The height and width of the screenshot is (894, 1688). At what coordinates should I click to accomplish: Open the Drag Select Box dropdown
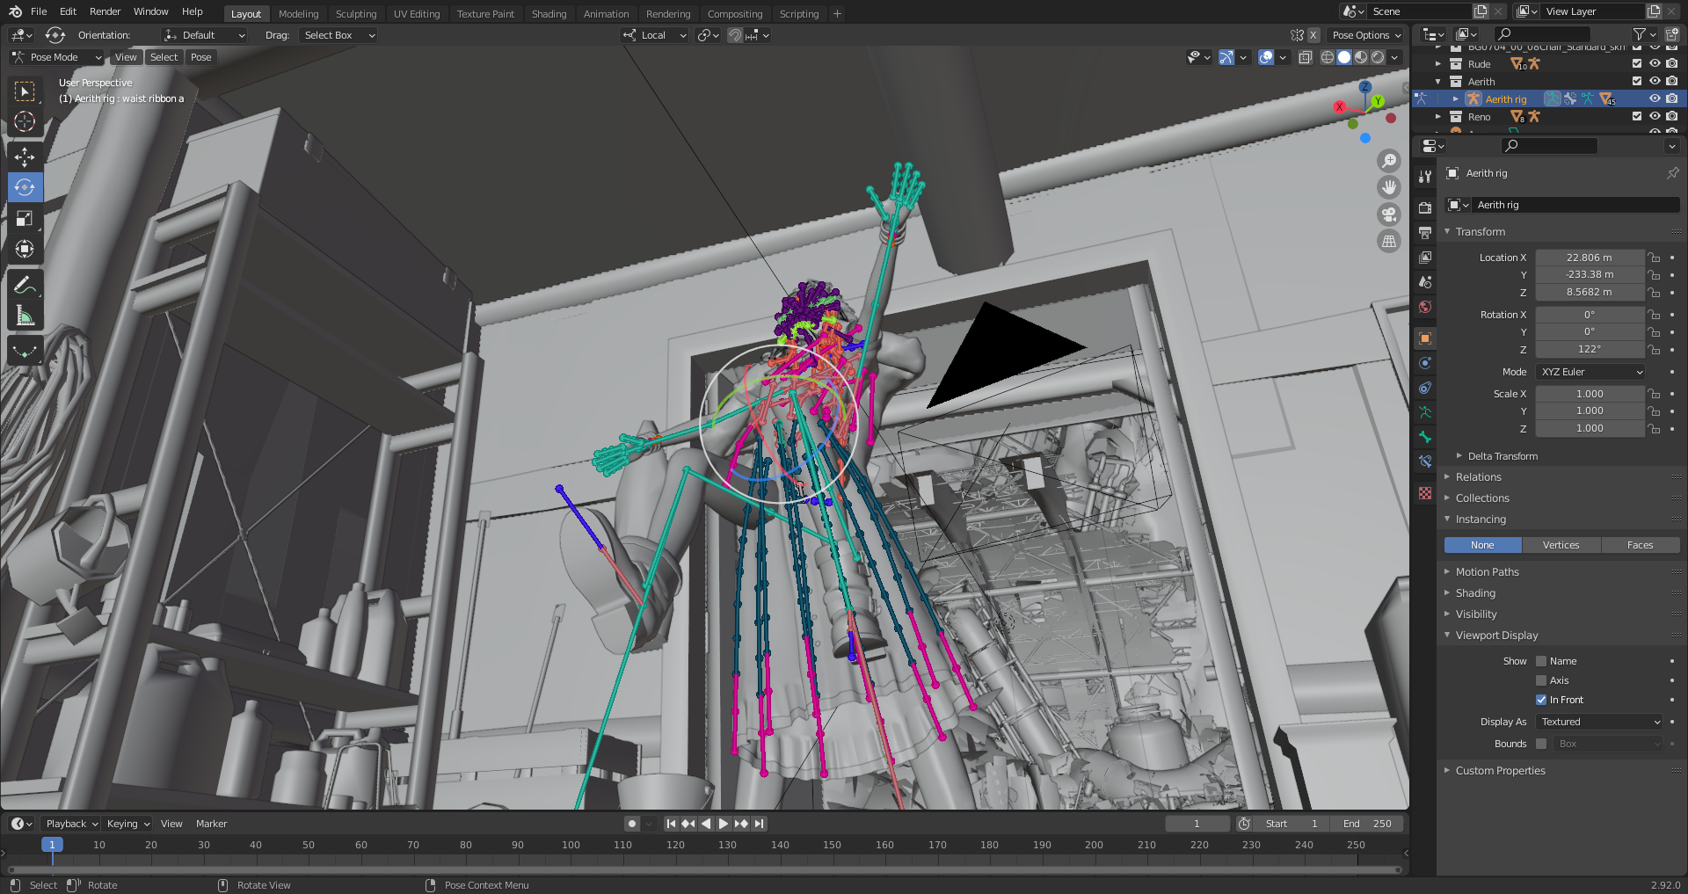point(338,35)
